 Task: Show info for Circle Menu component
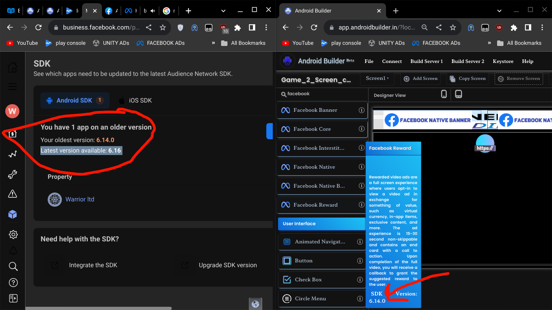[x=360, y=299]
